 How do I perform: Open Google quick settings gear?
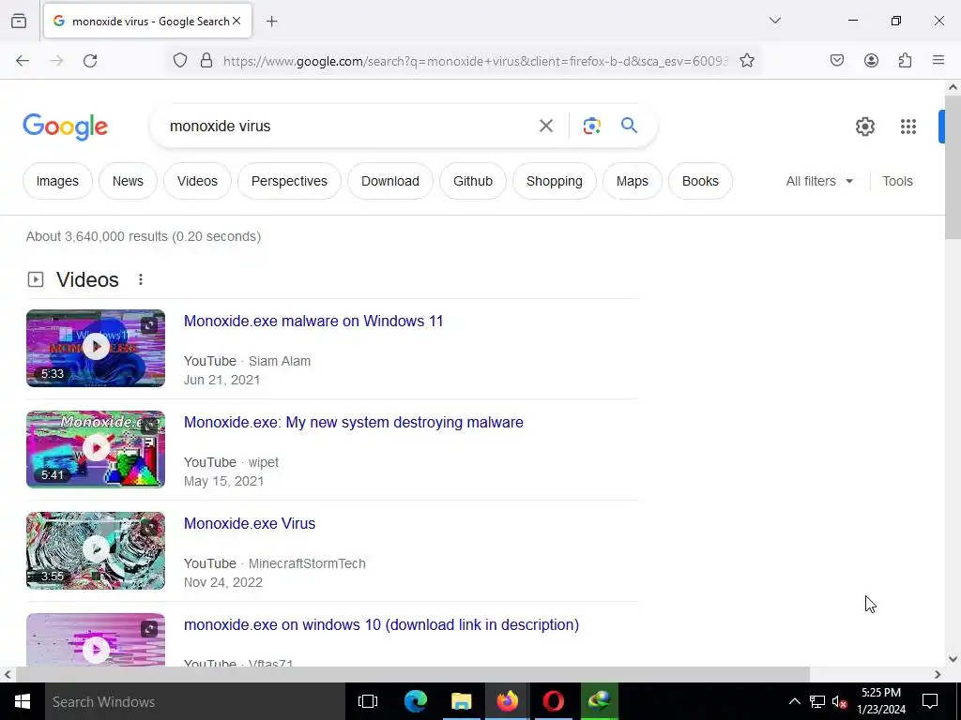[x=864, y=127]
